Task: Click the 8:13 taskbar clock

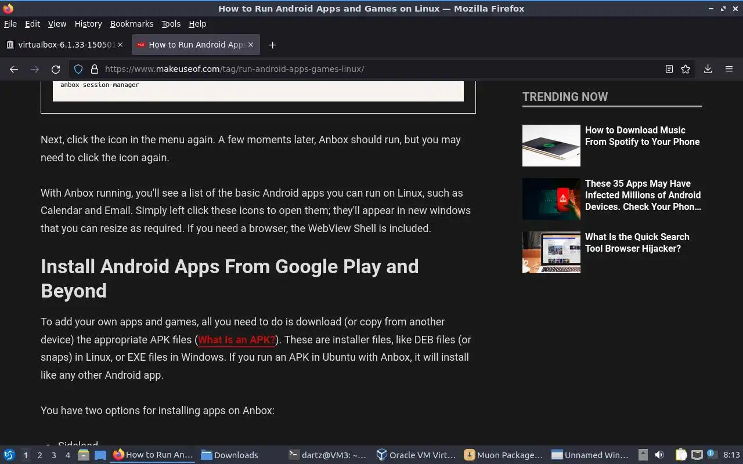Action: 731,455
